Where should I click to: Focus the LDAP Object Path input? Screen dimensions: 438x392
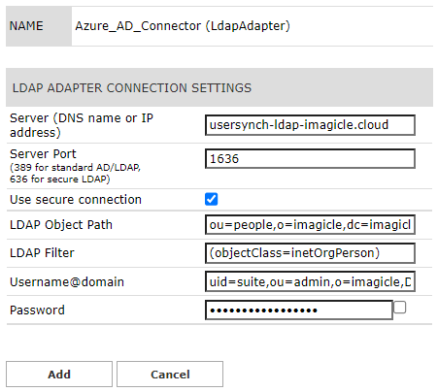[310, 224]
